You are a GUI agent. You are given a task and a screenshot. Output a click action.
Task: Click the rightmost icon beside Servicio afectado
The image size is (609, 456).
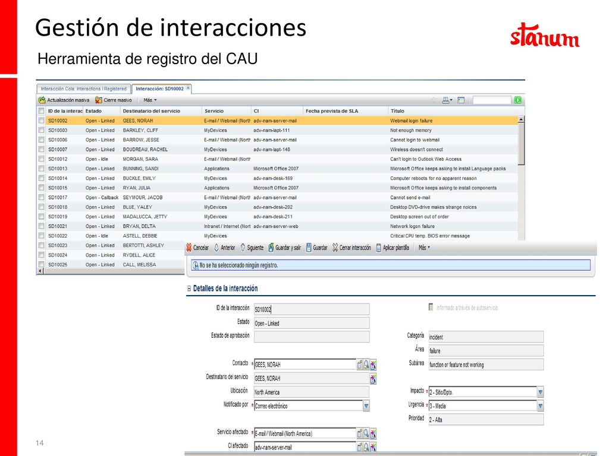click(x=373, y=433)
